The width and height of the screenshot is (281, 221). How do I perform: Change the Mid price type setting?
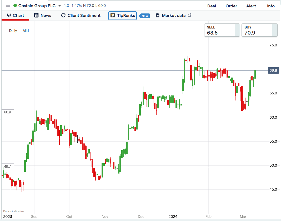pyautogui.click(x=26, y=31)
